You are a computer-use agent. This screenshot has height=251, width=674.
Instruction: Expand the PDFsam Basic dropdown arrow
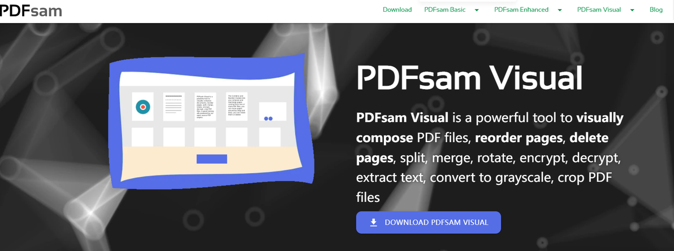(x=477, y=10)
